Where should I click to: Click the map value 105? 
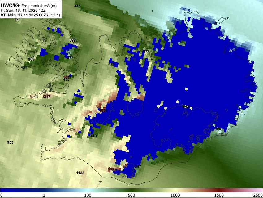click(x=218, y=129)
